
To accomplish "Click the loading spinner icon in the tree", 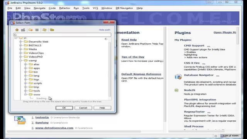I will point(106,39).
